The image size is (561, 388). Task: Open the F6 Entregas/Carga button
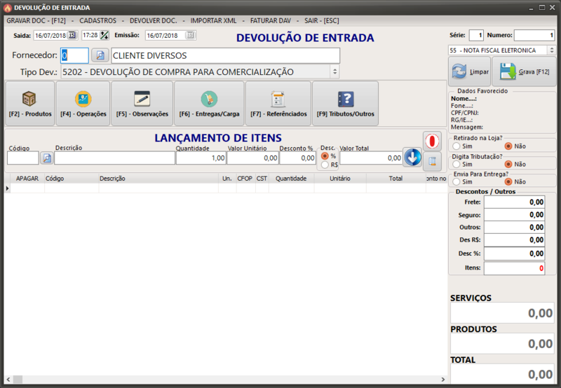(209, 104)
